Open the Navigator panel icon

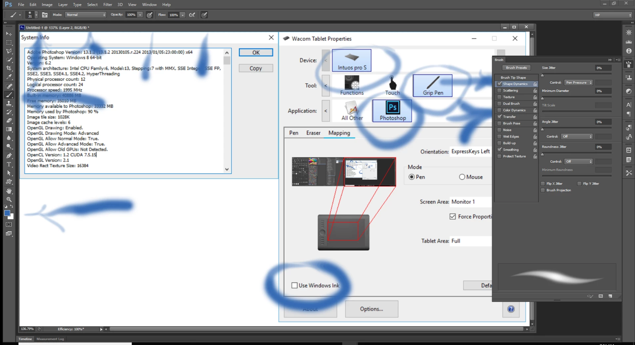[629, 32]
